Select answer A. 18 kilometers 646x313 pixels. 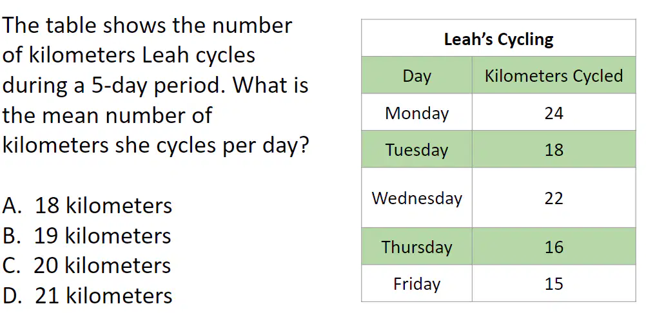(87, 205)
